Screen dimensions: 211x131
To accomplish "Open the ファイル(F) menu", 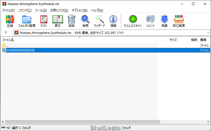I will click(x=8, y=10).
